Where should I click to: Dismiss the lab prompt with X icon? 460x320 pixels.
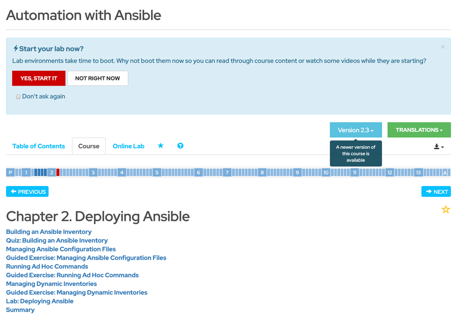443,47
